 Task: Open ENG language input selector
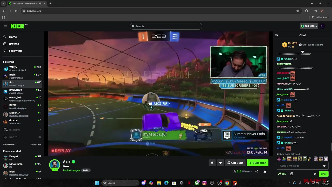tap(307, 183)
